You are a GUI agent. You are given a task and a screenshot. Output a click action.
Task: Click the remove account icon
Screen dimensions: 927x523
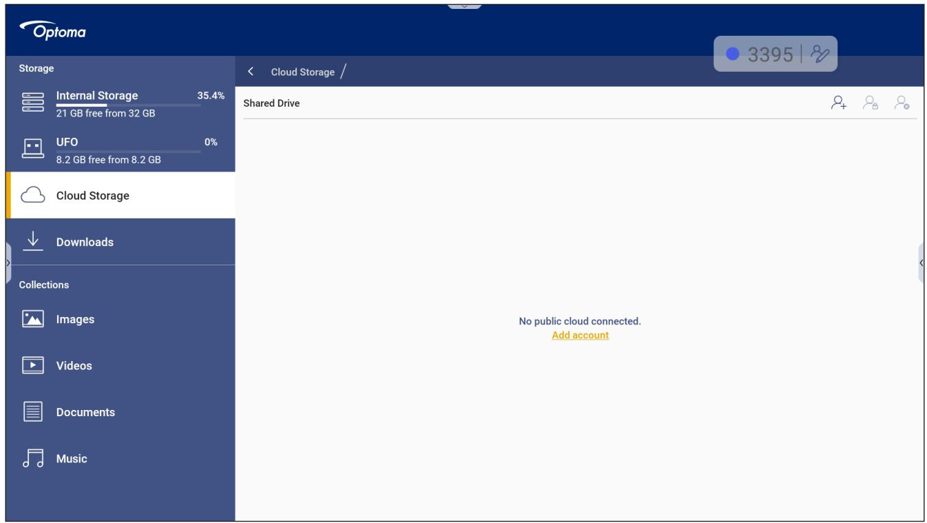click(902, 103)
